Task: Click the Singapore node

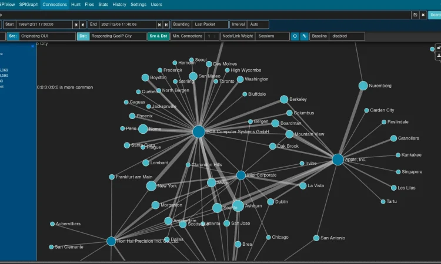Action: (398, 172)
